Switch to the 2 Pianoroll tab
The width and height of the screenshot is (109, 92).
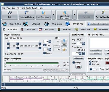33,24
